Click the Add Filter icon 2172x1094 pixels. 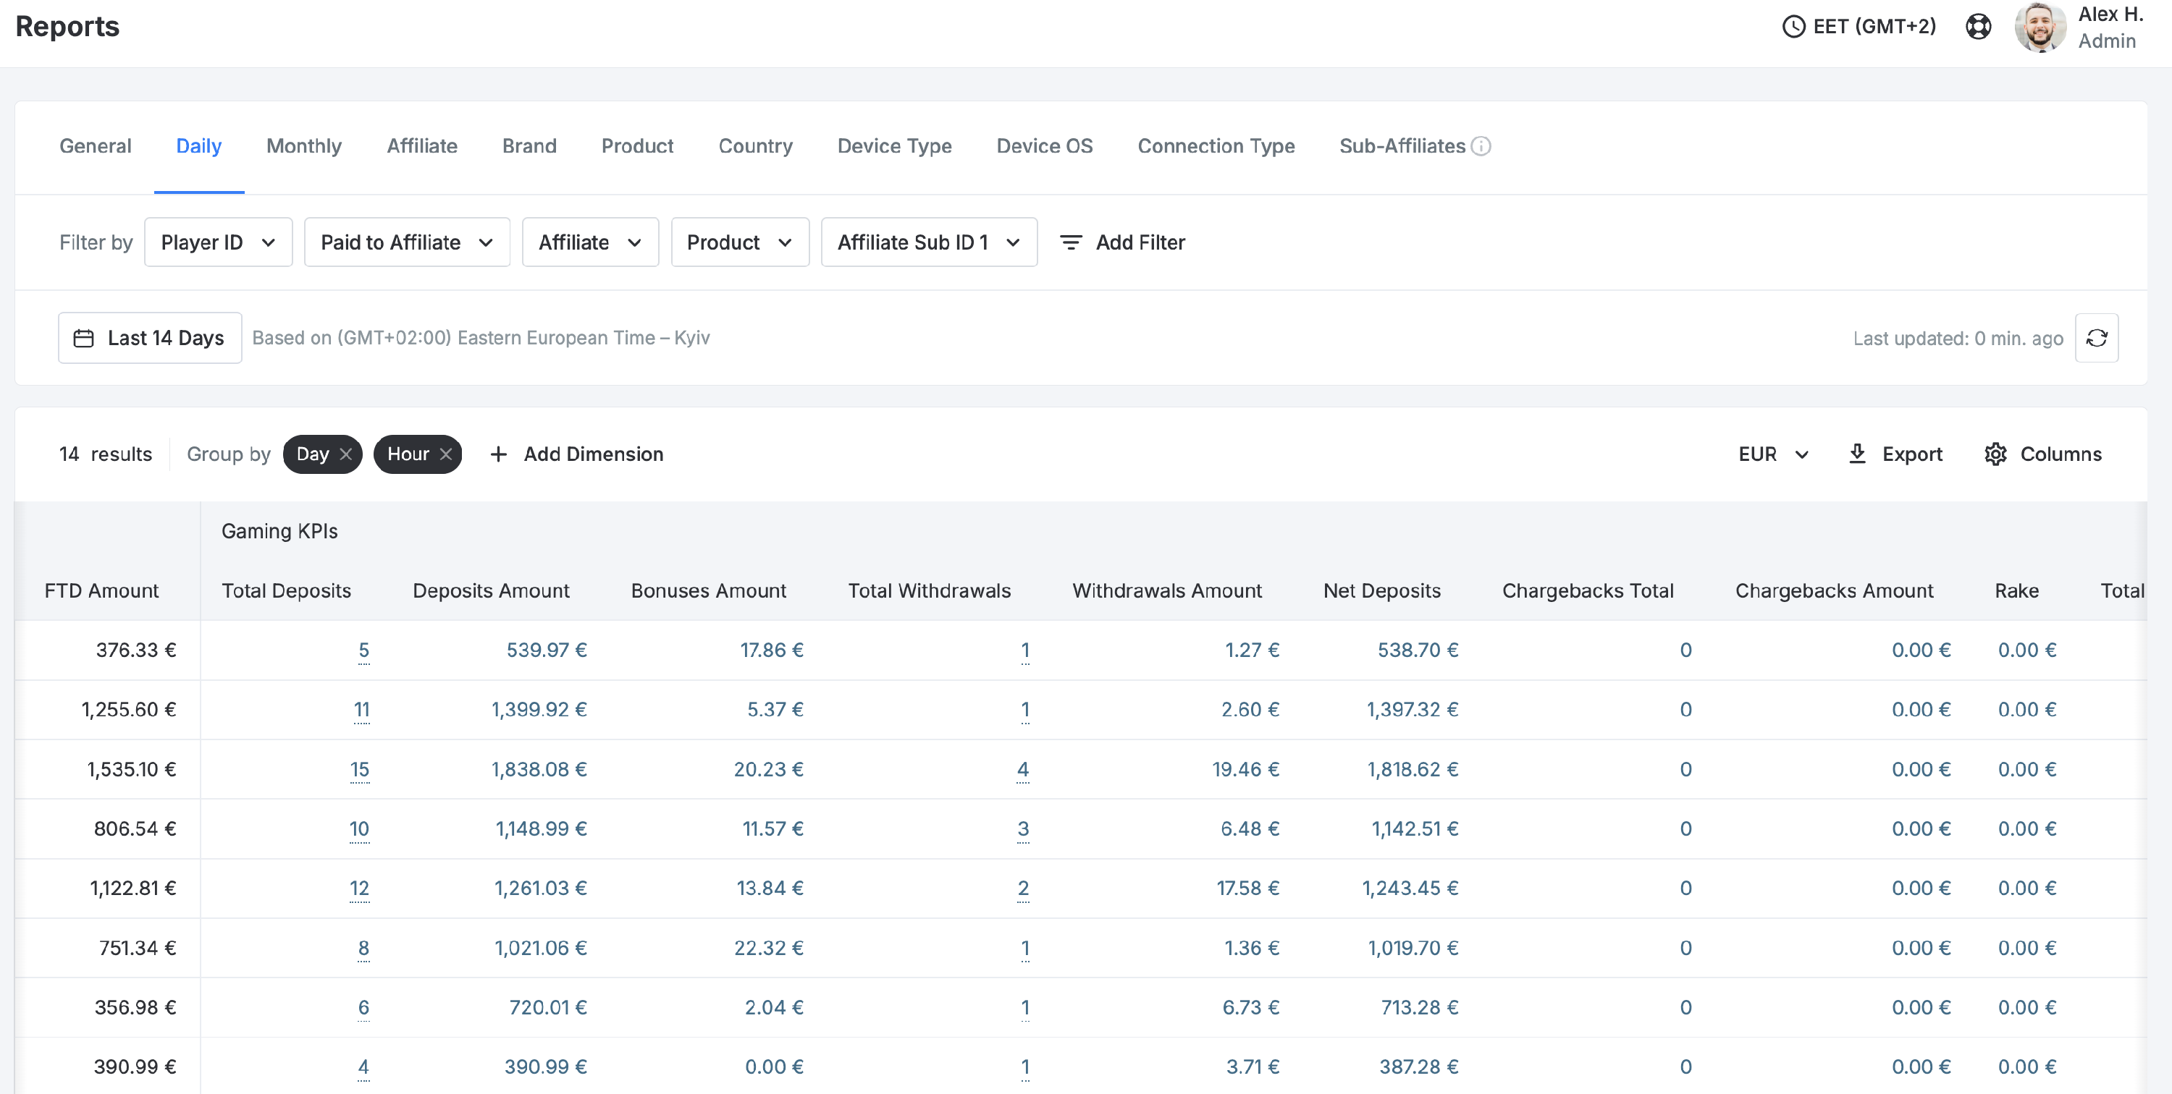[x=1070, y=242]
